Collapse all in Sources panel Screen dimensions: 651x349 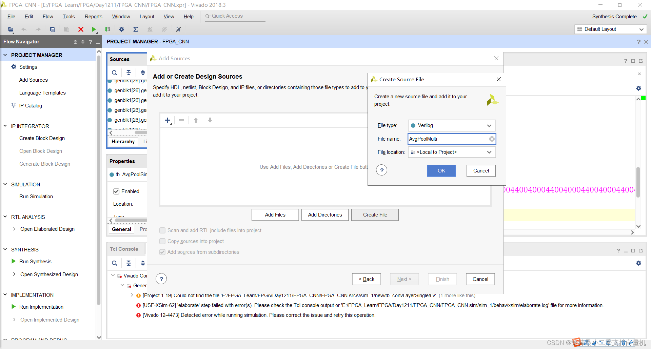point(129,73)
